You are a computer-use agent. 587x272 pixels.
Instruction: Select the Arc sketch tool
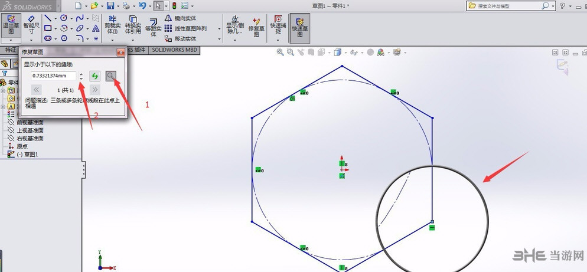(64, 28)
